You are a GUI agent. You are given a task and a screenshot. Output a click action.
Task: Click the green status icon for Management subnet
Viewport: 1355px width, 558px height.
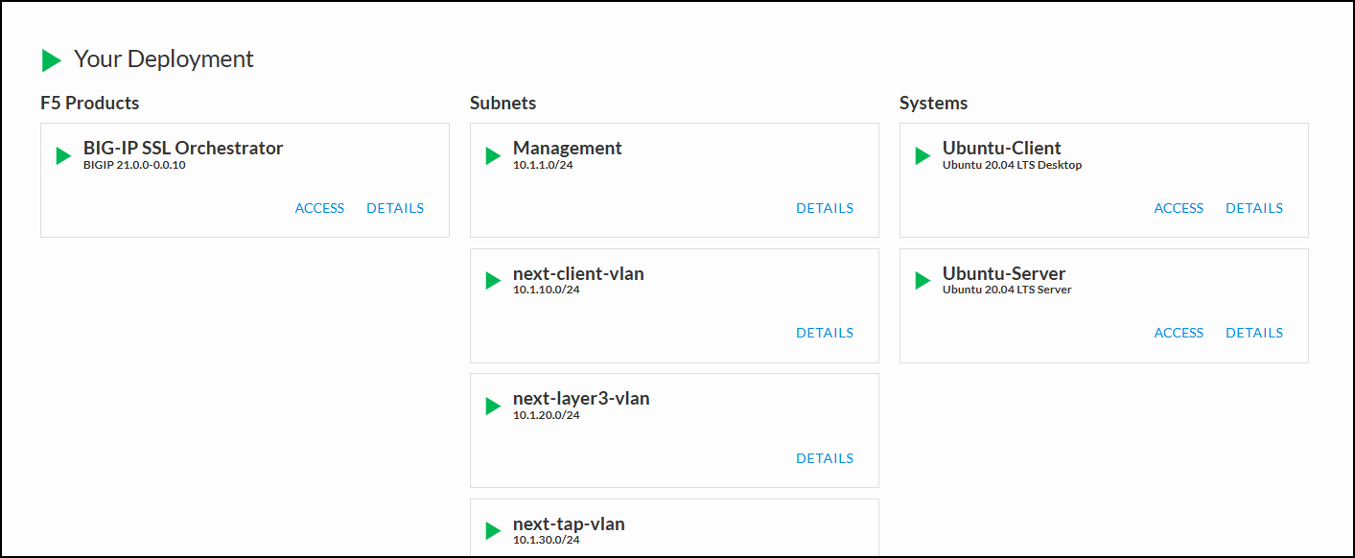tap(494, 155)
